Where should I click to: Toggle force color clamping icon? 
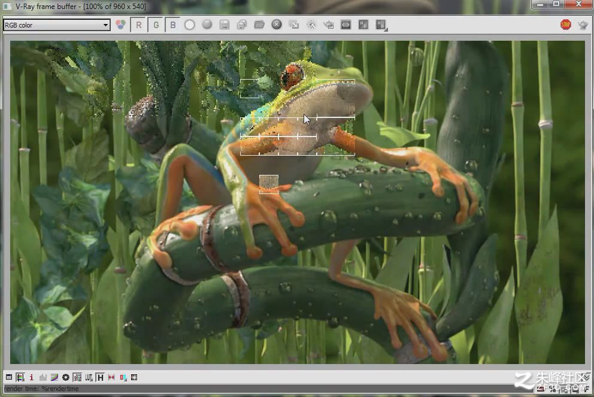pos(20,377)
